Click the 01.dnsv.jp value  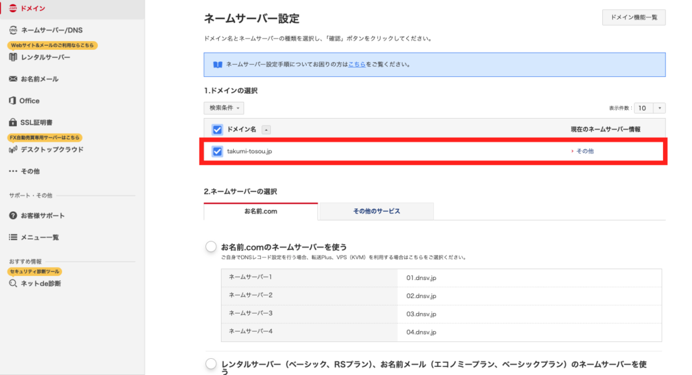point(421,278)
